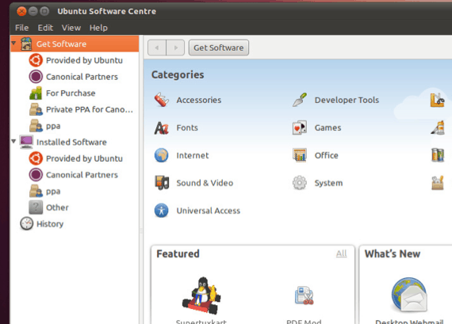This screenshot has width=452, height=324.
Task: Click the Developer Tools category label
Action: pyautogui.click(x=347, y=101)
